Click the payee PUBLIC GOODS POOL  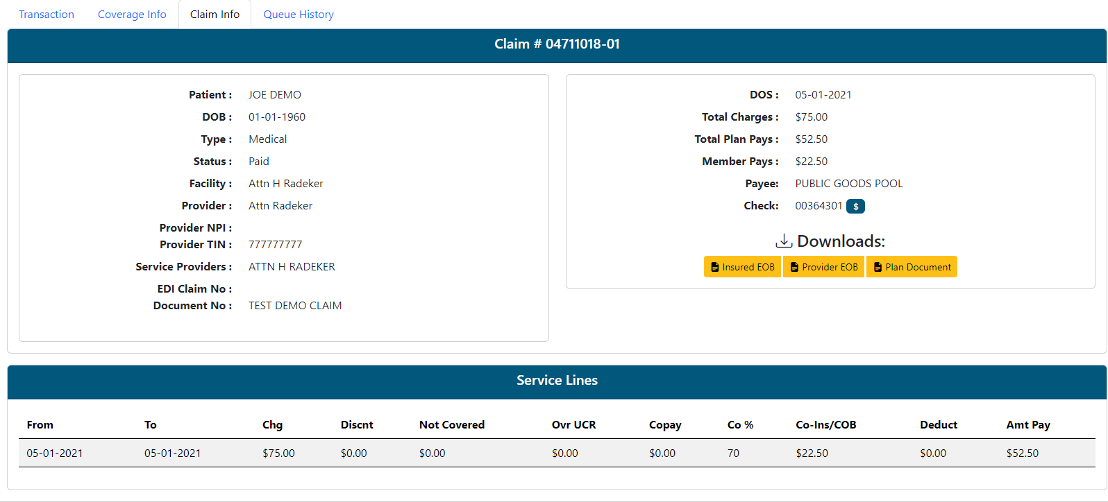(x=848, y=184)
